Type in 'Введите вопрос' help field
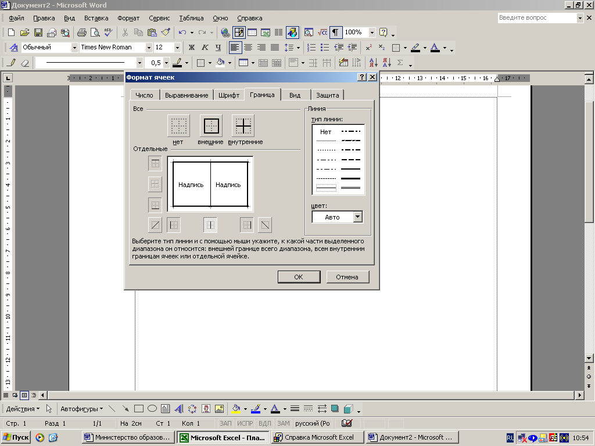The image size is (595, 446). point(537,17)
